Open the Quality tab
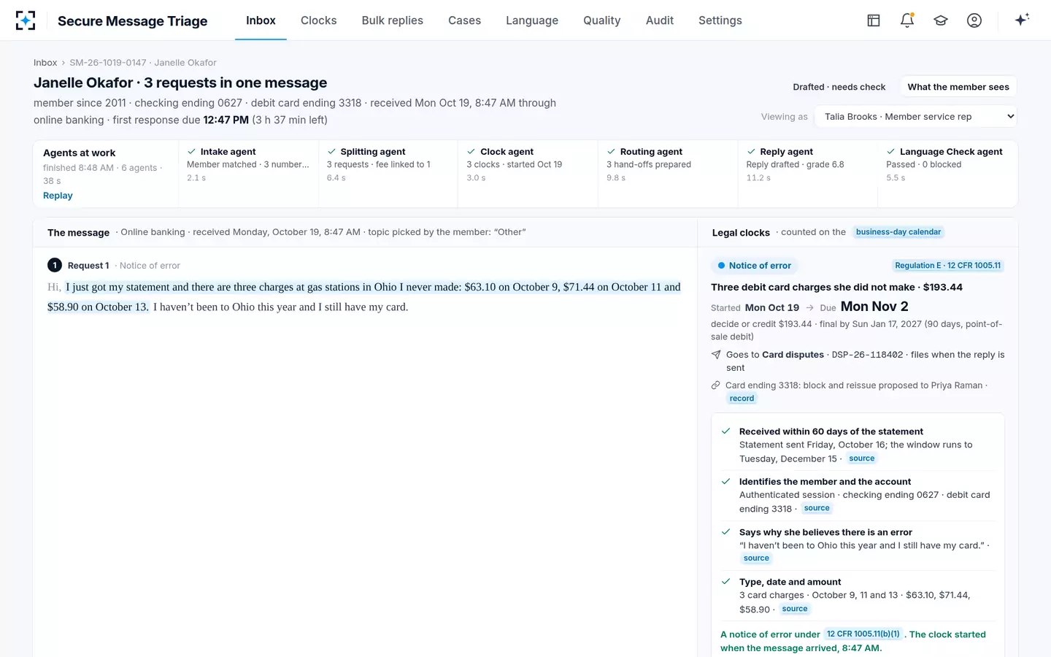Viewport: 1051px width, 657px height. tap(601, 20)
